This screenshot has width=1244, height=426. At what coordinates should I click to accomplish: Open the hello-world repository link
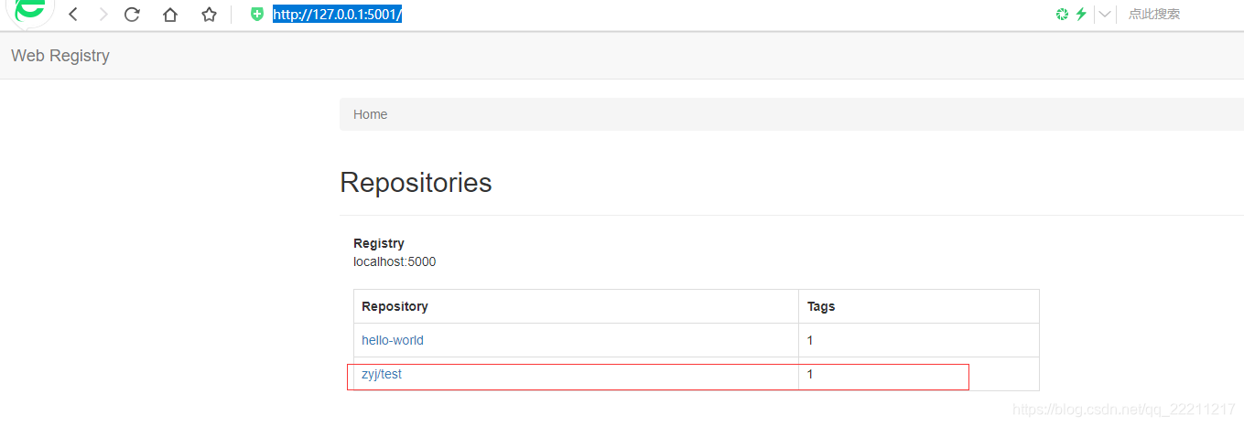(x=393, y=340)
